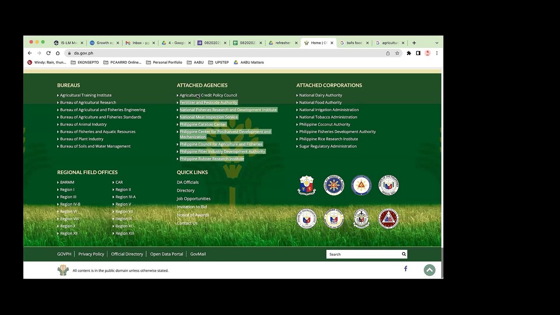560x315 pixels.
Task: Open the House of Representatives seal
Action: point(307,218)
